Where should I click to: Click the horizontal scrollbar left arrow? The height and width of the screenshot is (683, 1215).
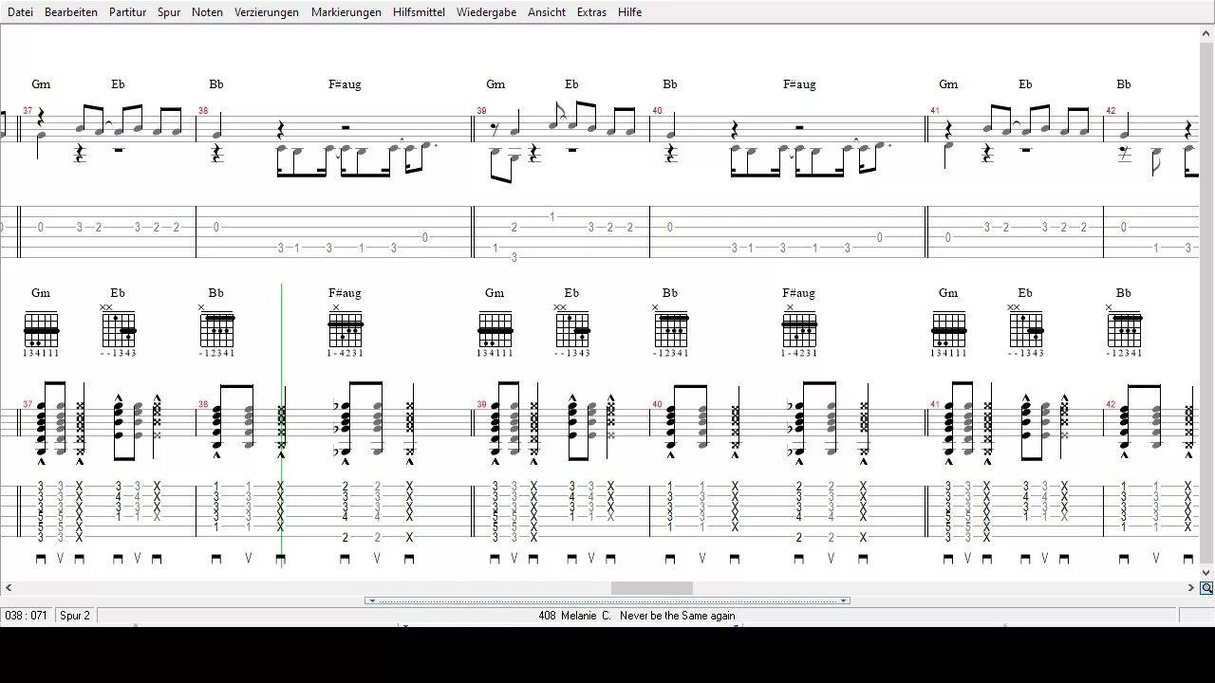[8, 588]
